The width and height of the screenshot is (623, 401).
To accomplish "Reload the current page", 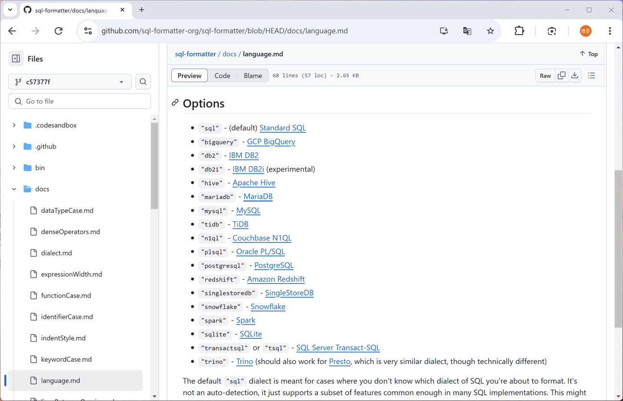I will (59, 31).
